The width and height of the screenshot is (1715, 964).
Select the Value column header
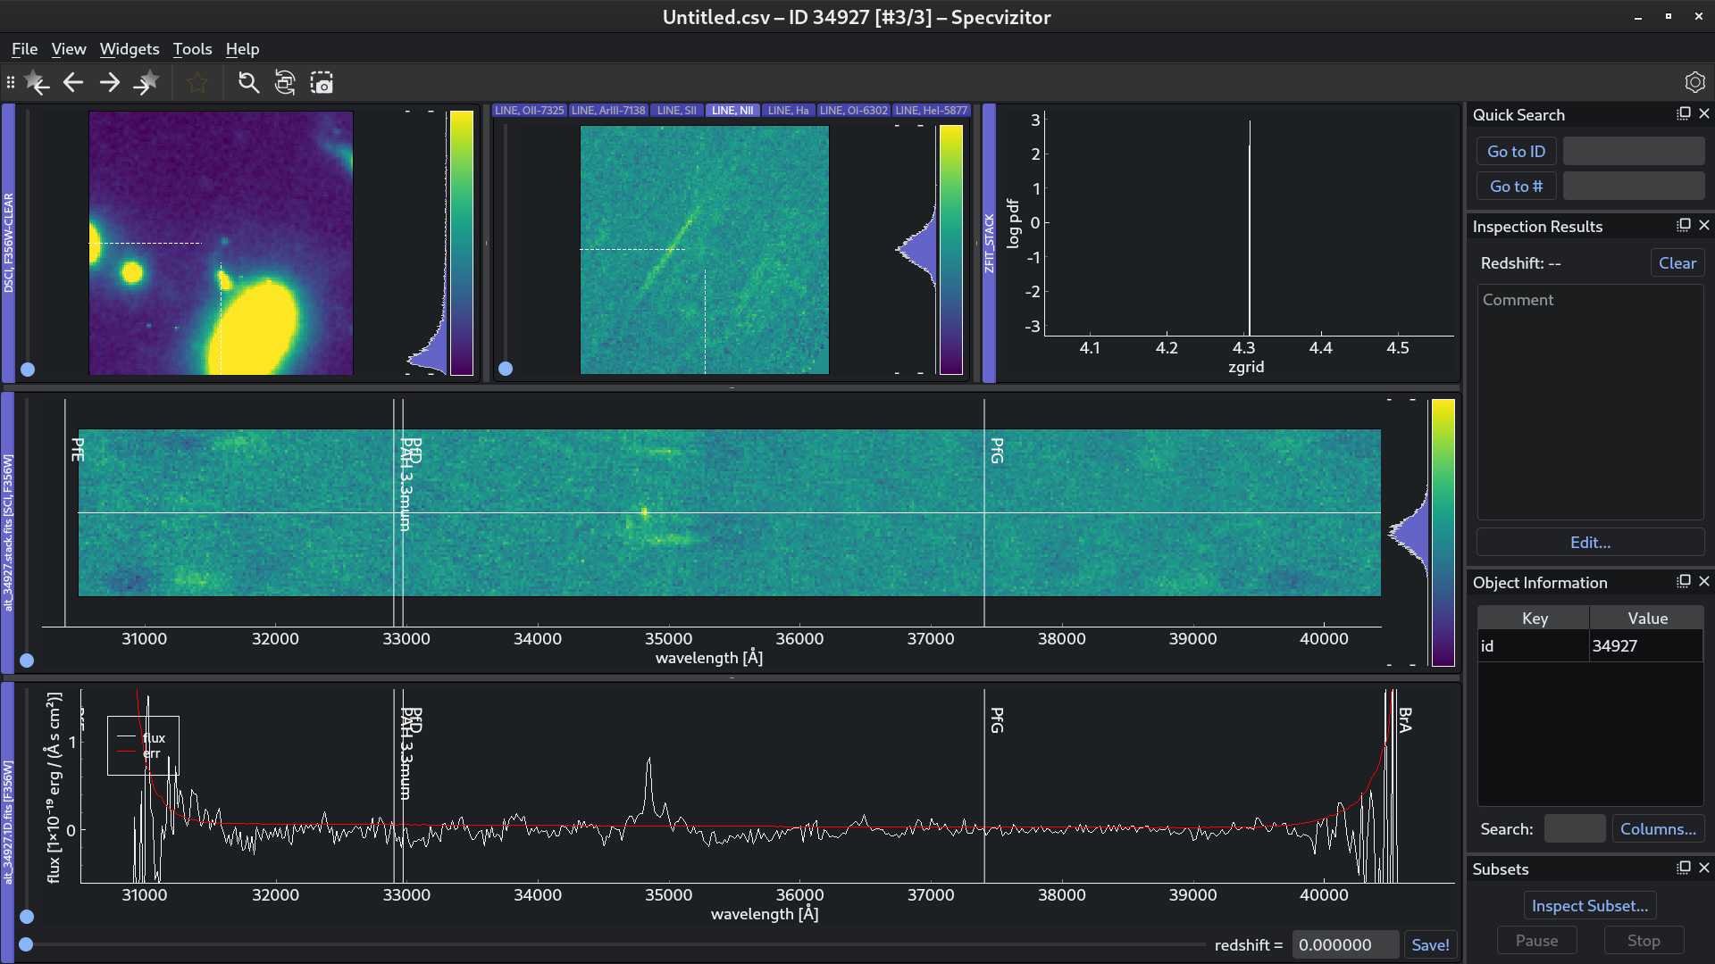coord(1647,619)
